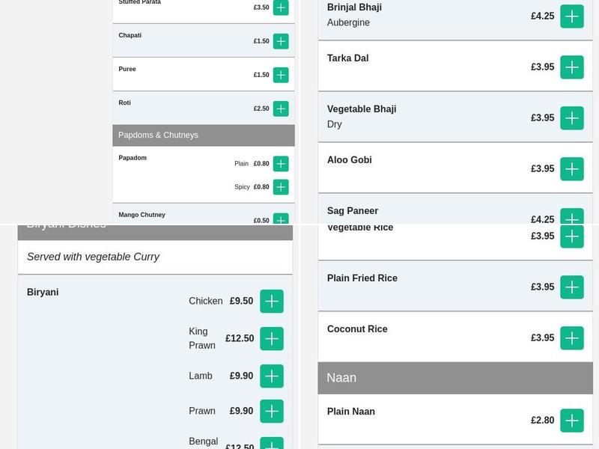Add Plain Fried Rice to the basket
The image size is (599, 449).
[x=572, y=287]
